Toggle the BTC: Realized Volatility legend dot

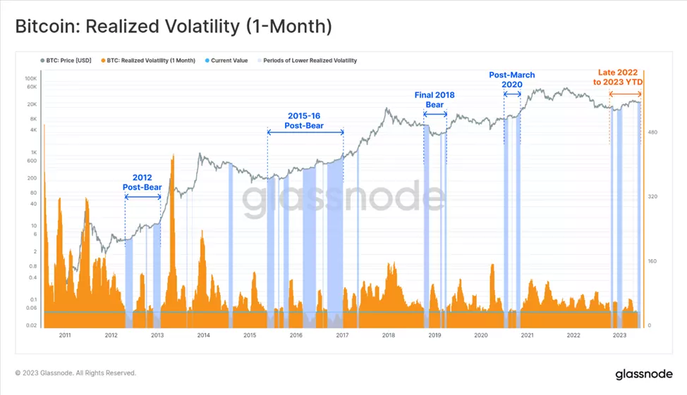coord(104,61)
